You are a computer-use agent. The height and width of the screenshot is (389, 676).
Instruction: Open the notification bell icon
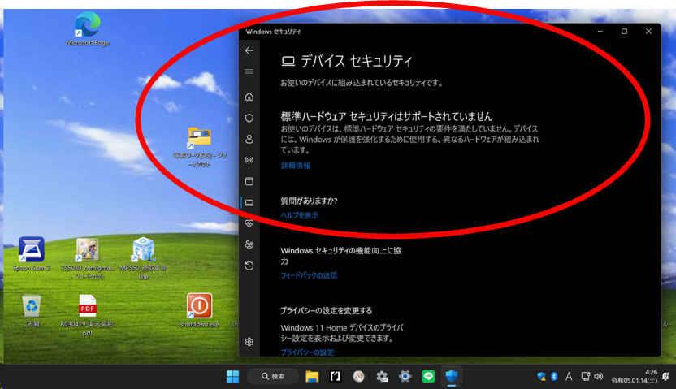[x=666, y=377]
